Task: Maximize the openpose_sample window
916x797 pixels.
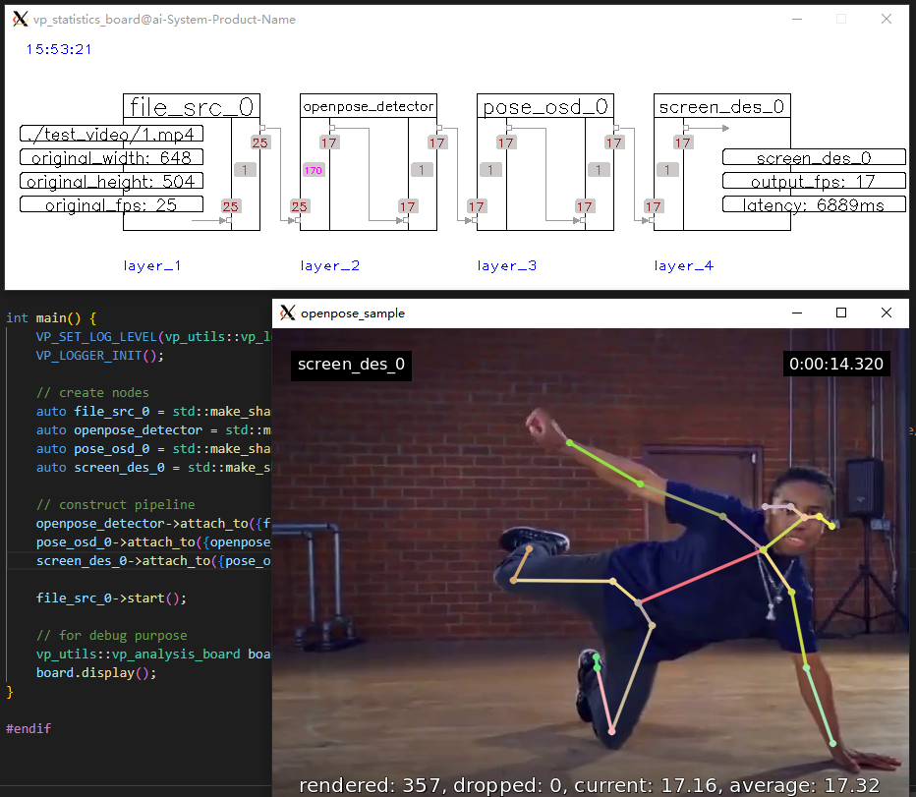Action: point(841,313)
